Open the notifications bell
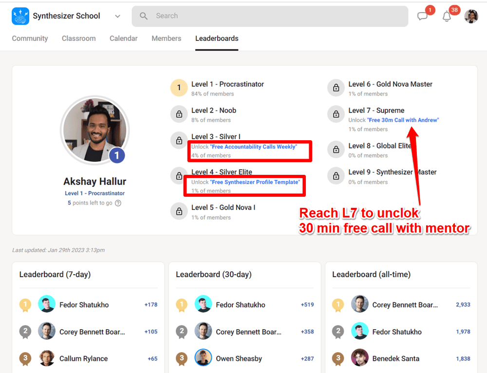 point(447,16)
